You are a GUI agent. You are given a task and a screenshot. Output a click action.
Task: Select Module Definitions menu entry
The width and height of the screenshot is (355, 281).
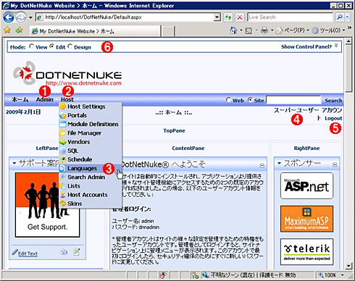point(91,124)
